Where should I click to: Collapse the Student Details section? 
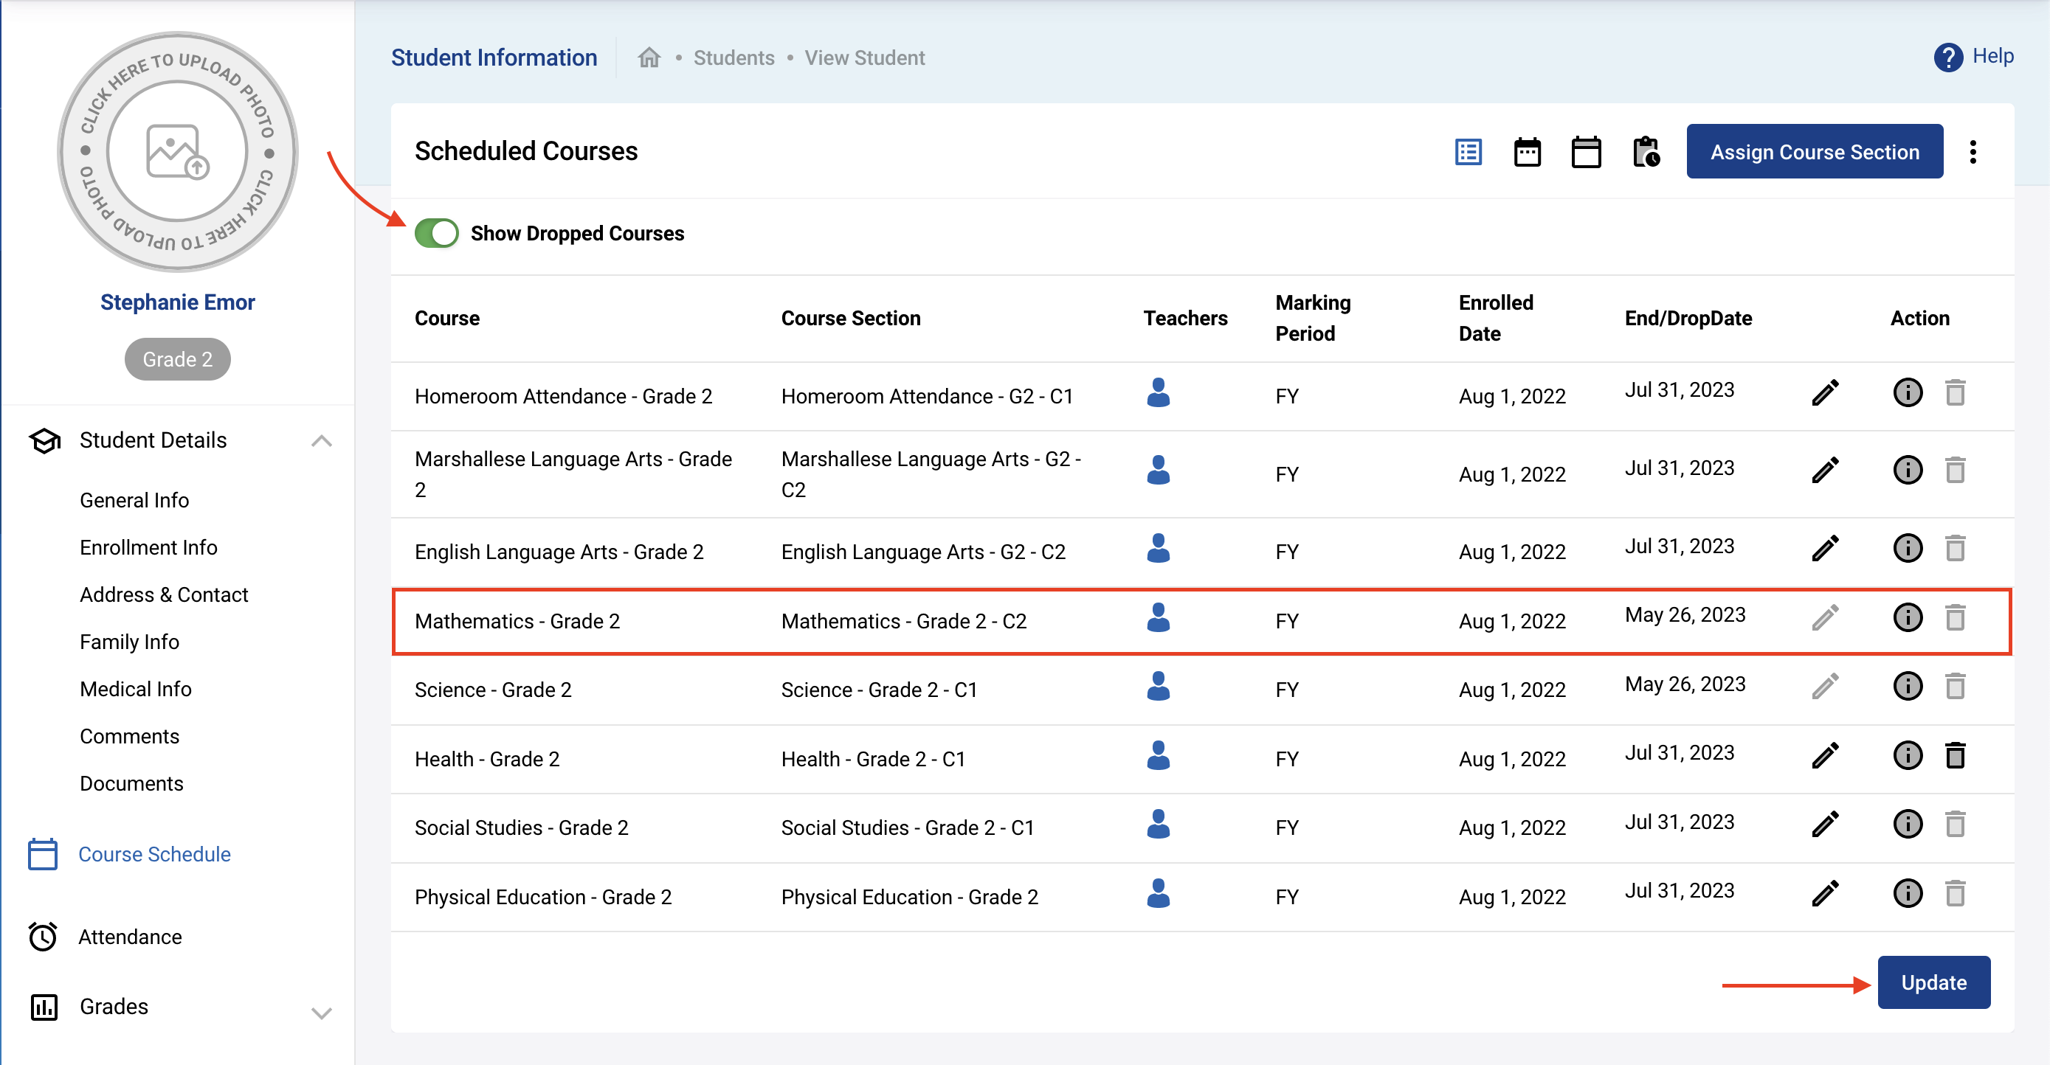tap(322, 440)
